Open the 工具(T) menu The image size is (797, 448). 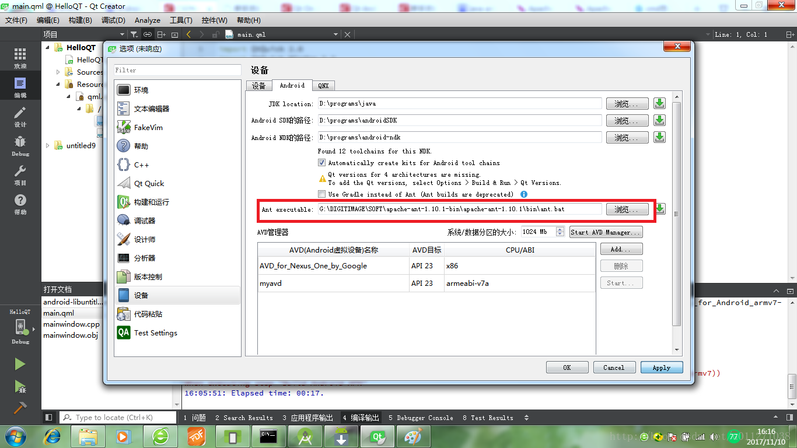[181, 20]
